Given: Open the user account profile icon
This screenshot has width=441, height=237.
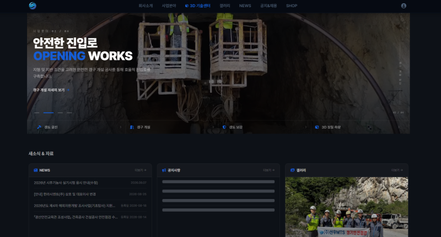Looking at the screenshot, I should tap(404, 5).
